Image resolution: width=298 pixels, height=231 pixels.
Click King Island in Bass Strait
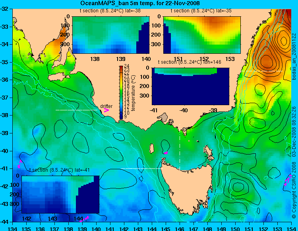pyautogui.click(x=151, y=149)
